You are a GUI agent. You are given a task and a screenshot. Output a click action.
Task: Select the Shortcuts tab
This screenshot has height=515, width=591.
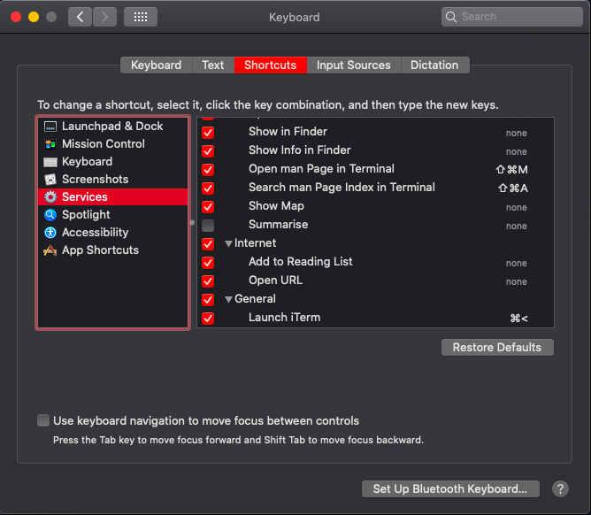[270, 65]
